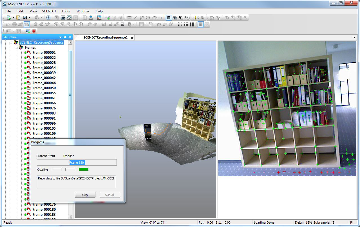Click the add image icon beside record
The image size is (360, 227).
[x=28, y=31]
